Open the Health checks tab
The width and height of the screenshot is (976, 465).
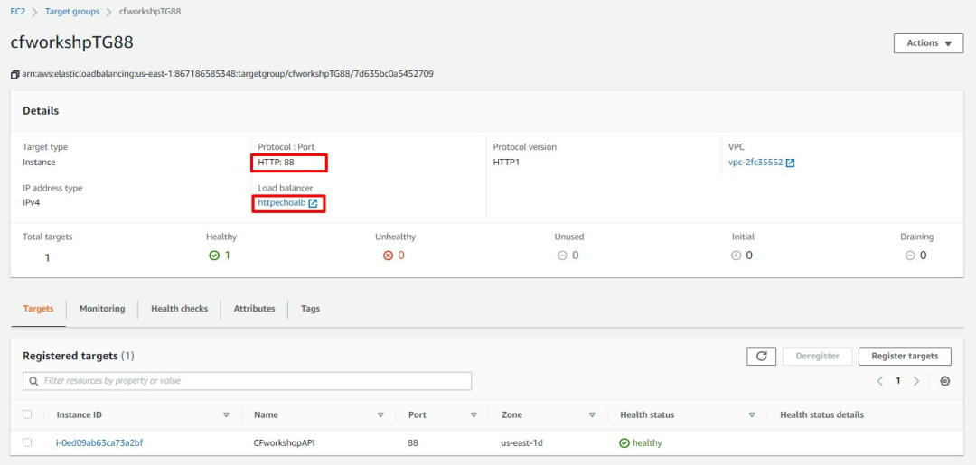pos(179,309)
